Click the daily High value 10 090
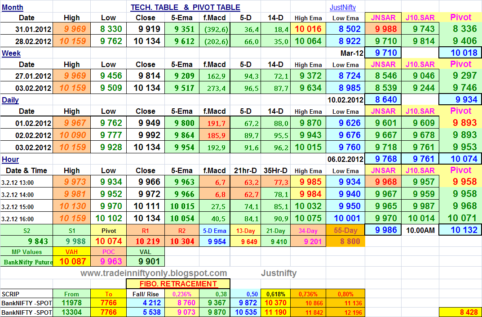The width and height of the screenshot is (482, 317). coord(72,135)
